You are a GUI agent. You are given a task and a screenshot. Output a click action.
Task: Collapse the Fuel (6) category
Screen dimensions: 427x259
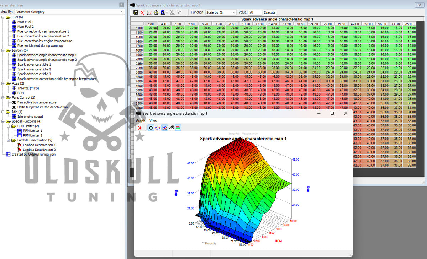click(3, 17)
